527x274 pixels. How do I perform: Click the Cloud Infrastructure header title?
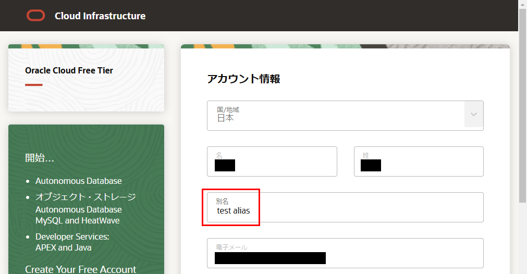(100, 16)
